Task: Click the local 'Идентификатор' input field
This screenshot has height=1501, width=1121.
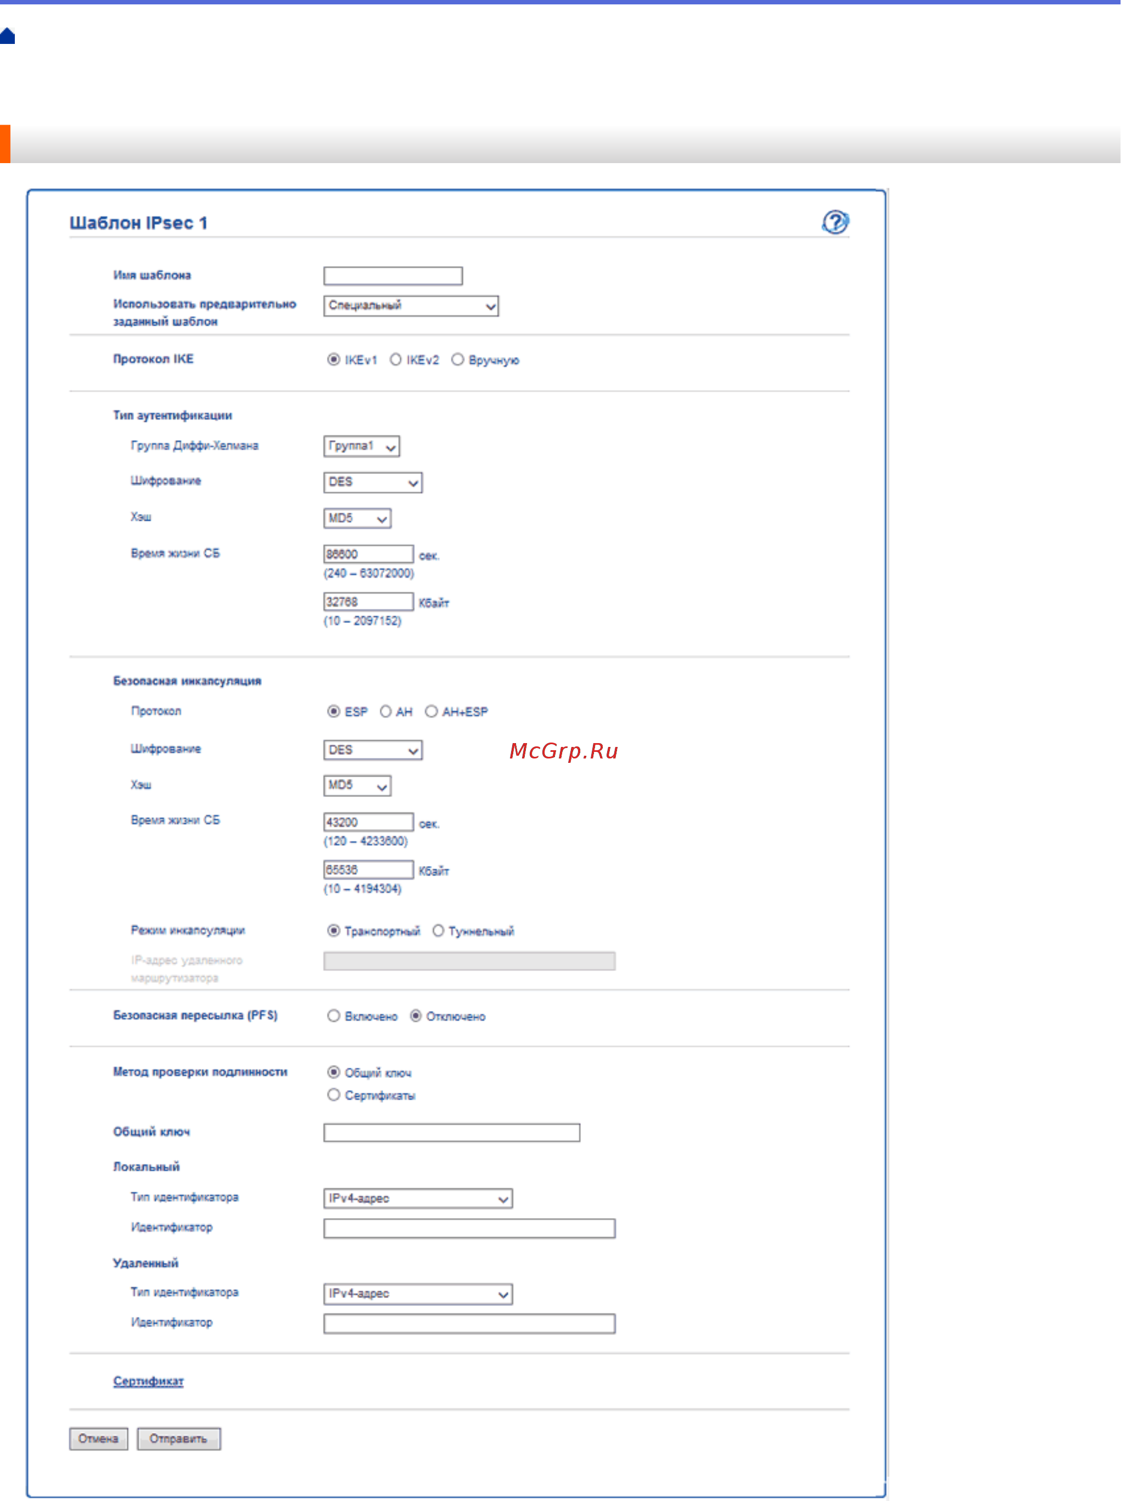Action: (469, 1228)
